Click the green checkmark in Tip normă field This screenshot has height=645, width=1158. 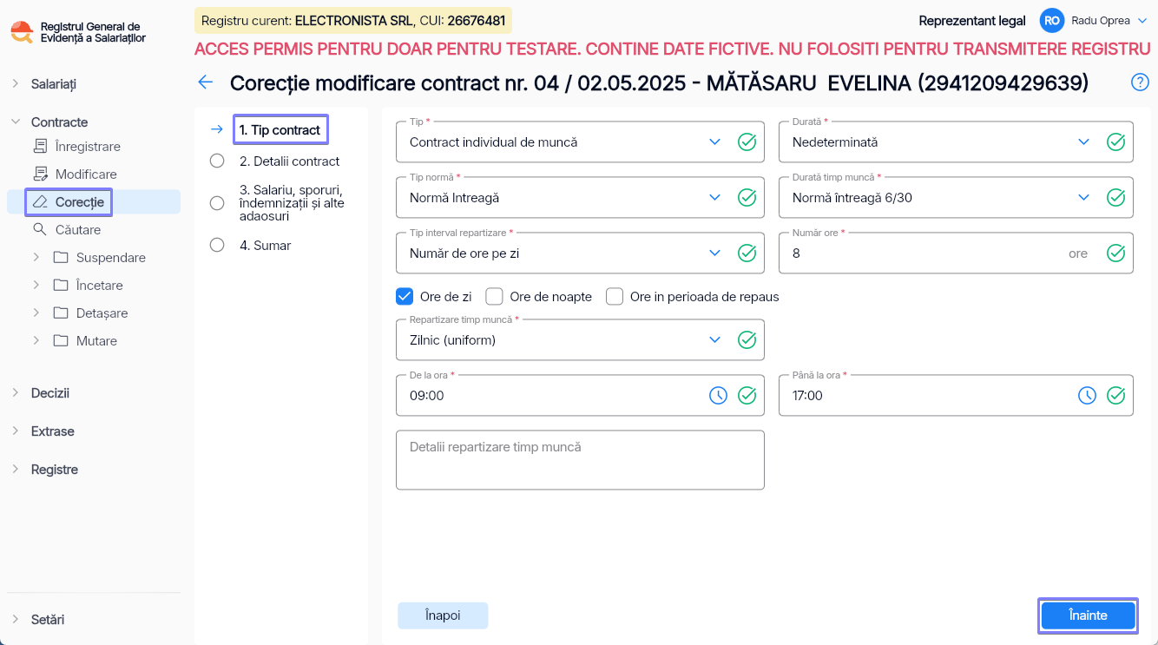pyautogui.click(x=747, y=198)
